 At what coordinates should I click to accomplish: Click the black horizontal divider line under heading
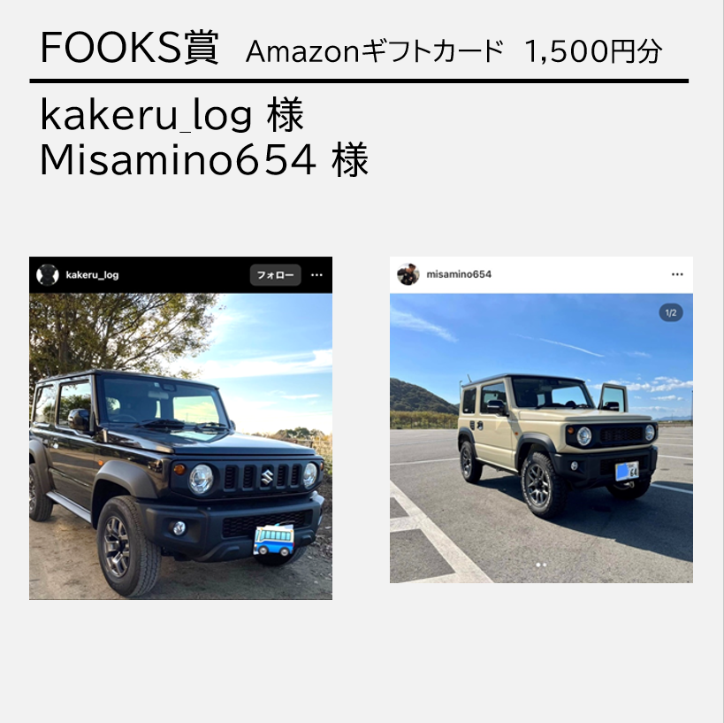pyautogui.click(x=359, y=81)
